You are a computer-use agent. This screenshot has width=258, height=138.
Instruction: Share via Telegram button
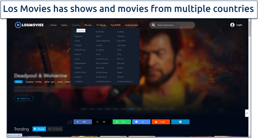point(180,122)
